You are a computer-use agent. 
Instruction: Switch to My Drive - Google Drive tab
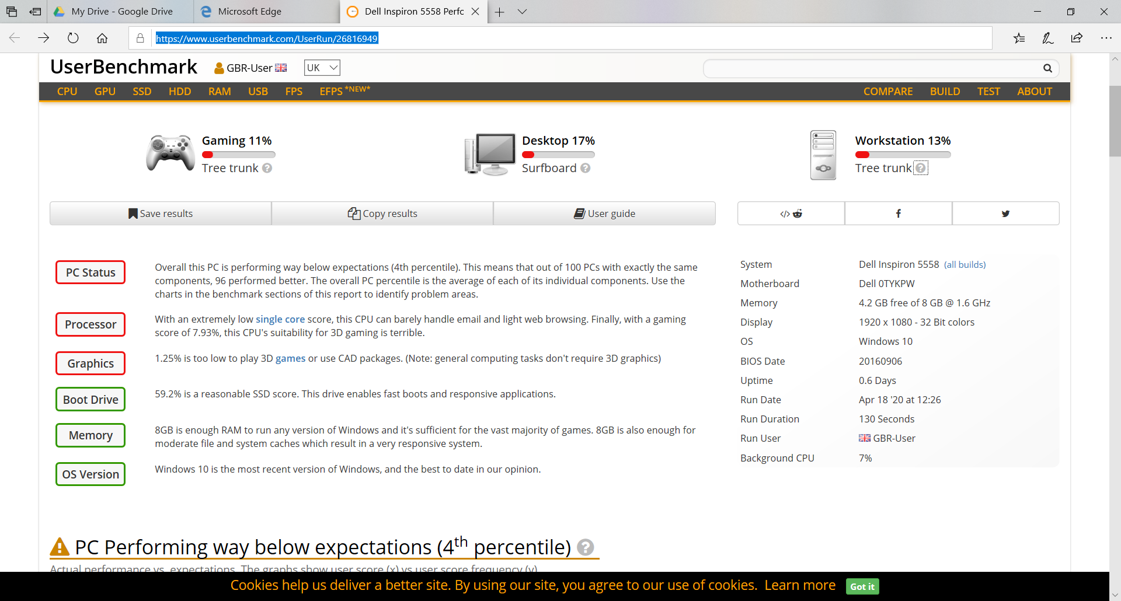click(x=121, y=12)
